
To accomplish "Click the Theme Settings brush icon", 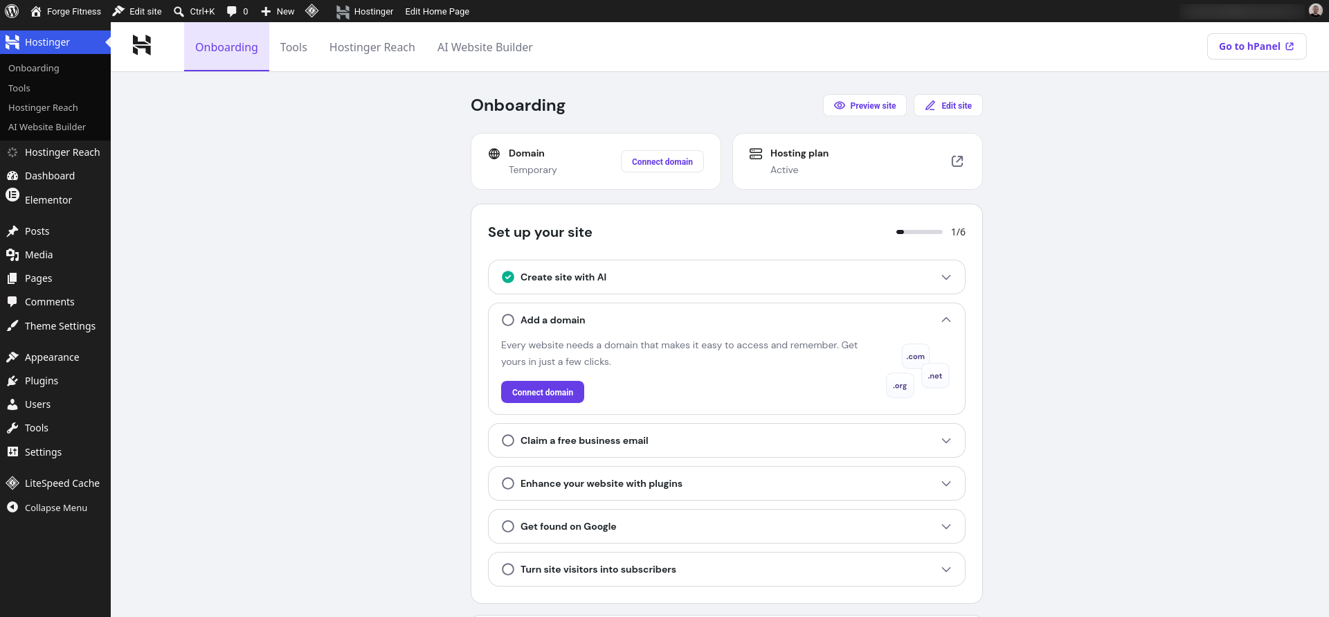I will pos(12,326).
